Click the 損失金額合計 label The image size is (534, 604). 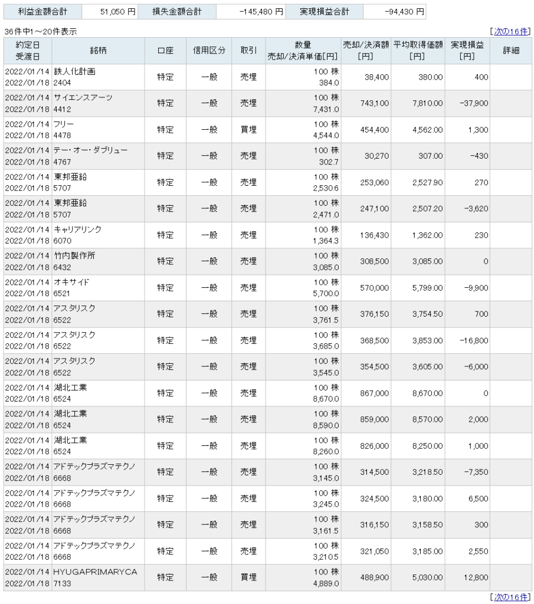point(177,12)
